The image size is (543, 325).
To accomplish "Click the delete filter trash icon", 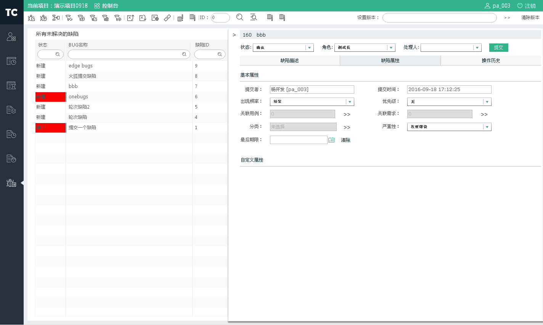I will 106,18.
